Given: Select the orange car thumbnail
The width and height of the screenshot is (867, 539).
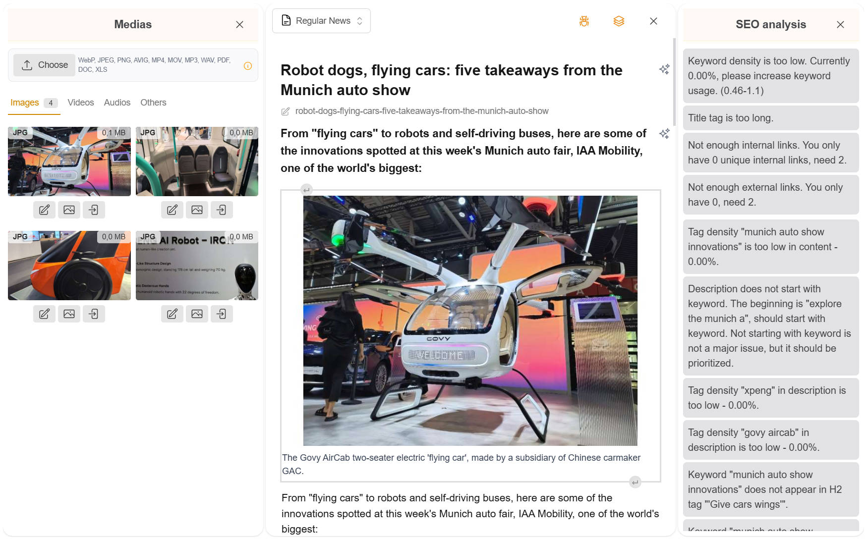Looking at the screenshot, I should tap(69, 266).
